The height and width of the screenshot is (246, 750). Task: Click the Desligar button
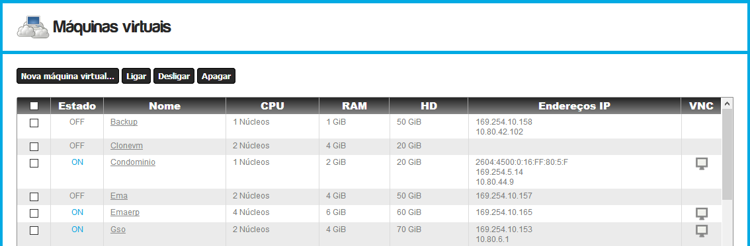[174, 77]
